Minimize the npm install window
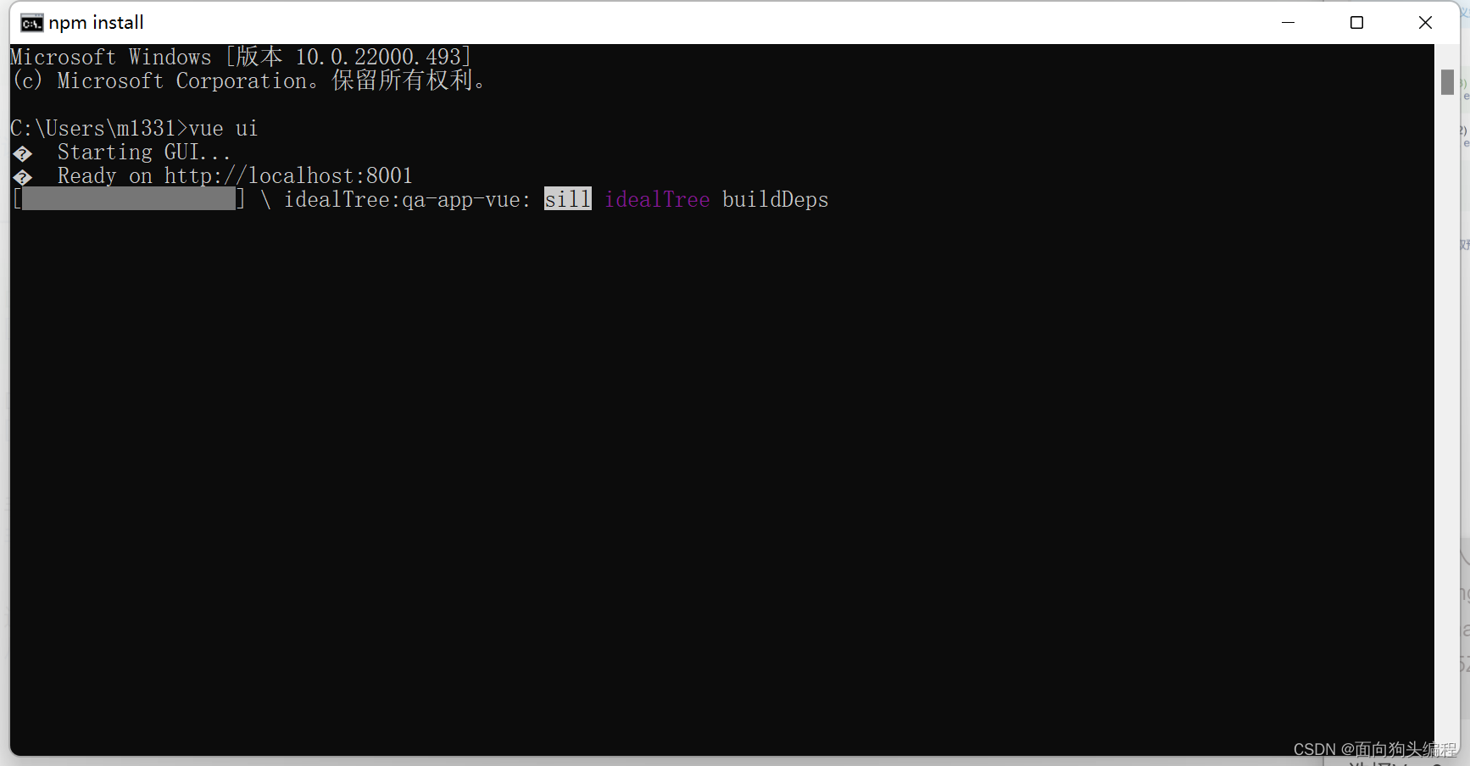 [x=1288, y=23]
